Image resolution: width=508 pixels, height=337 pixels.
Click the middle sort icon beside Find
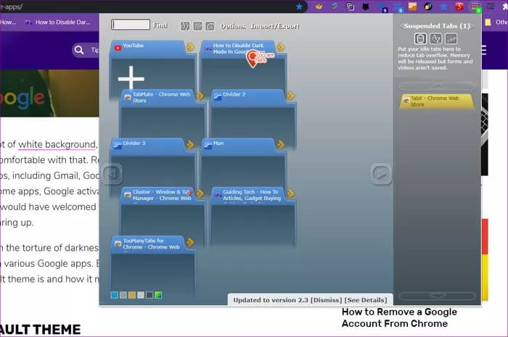point(197,26)
